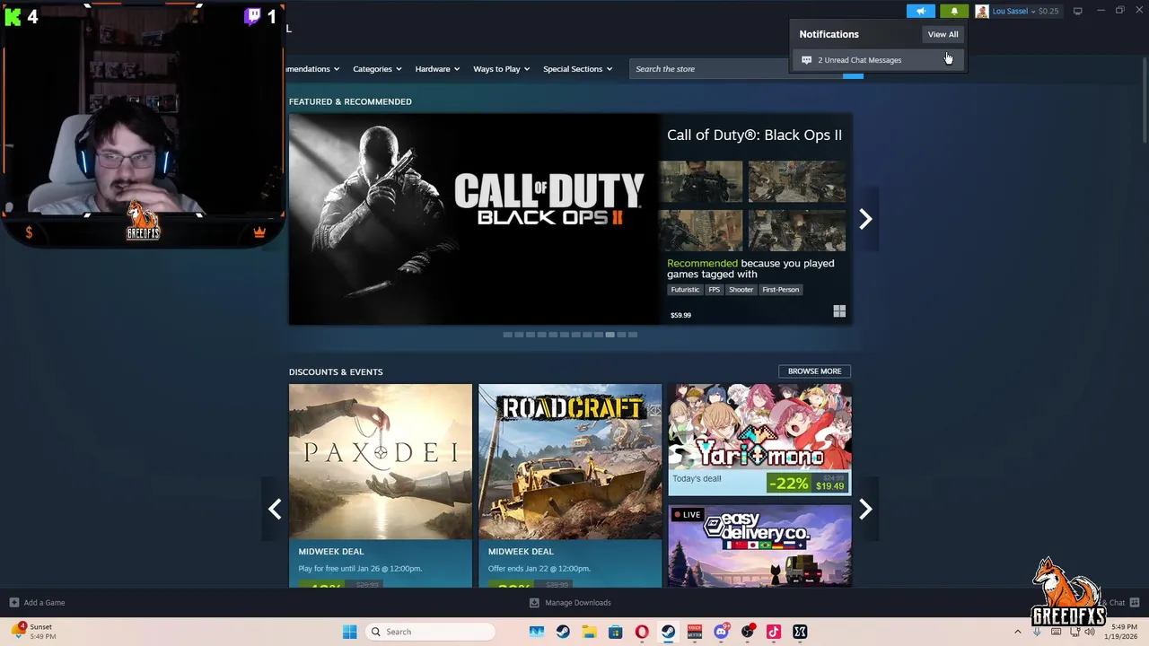Click the -22% discount badge

click(x=788, y=484)
